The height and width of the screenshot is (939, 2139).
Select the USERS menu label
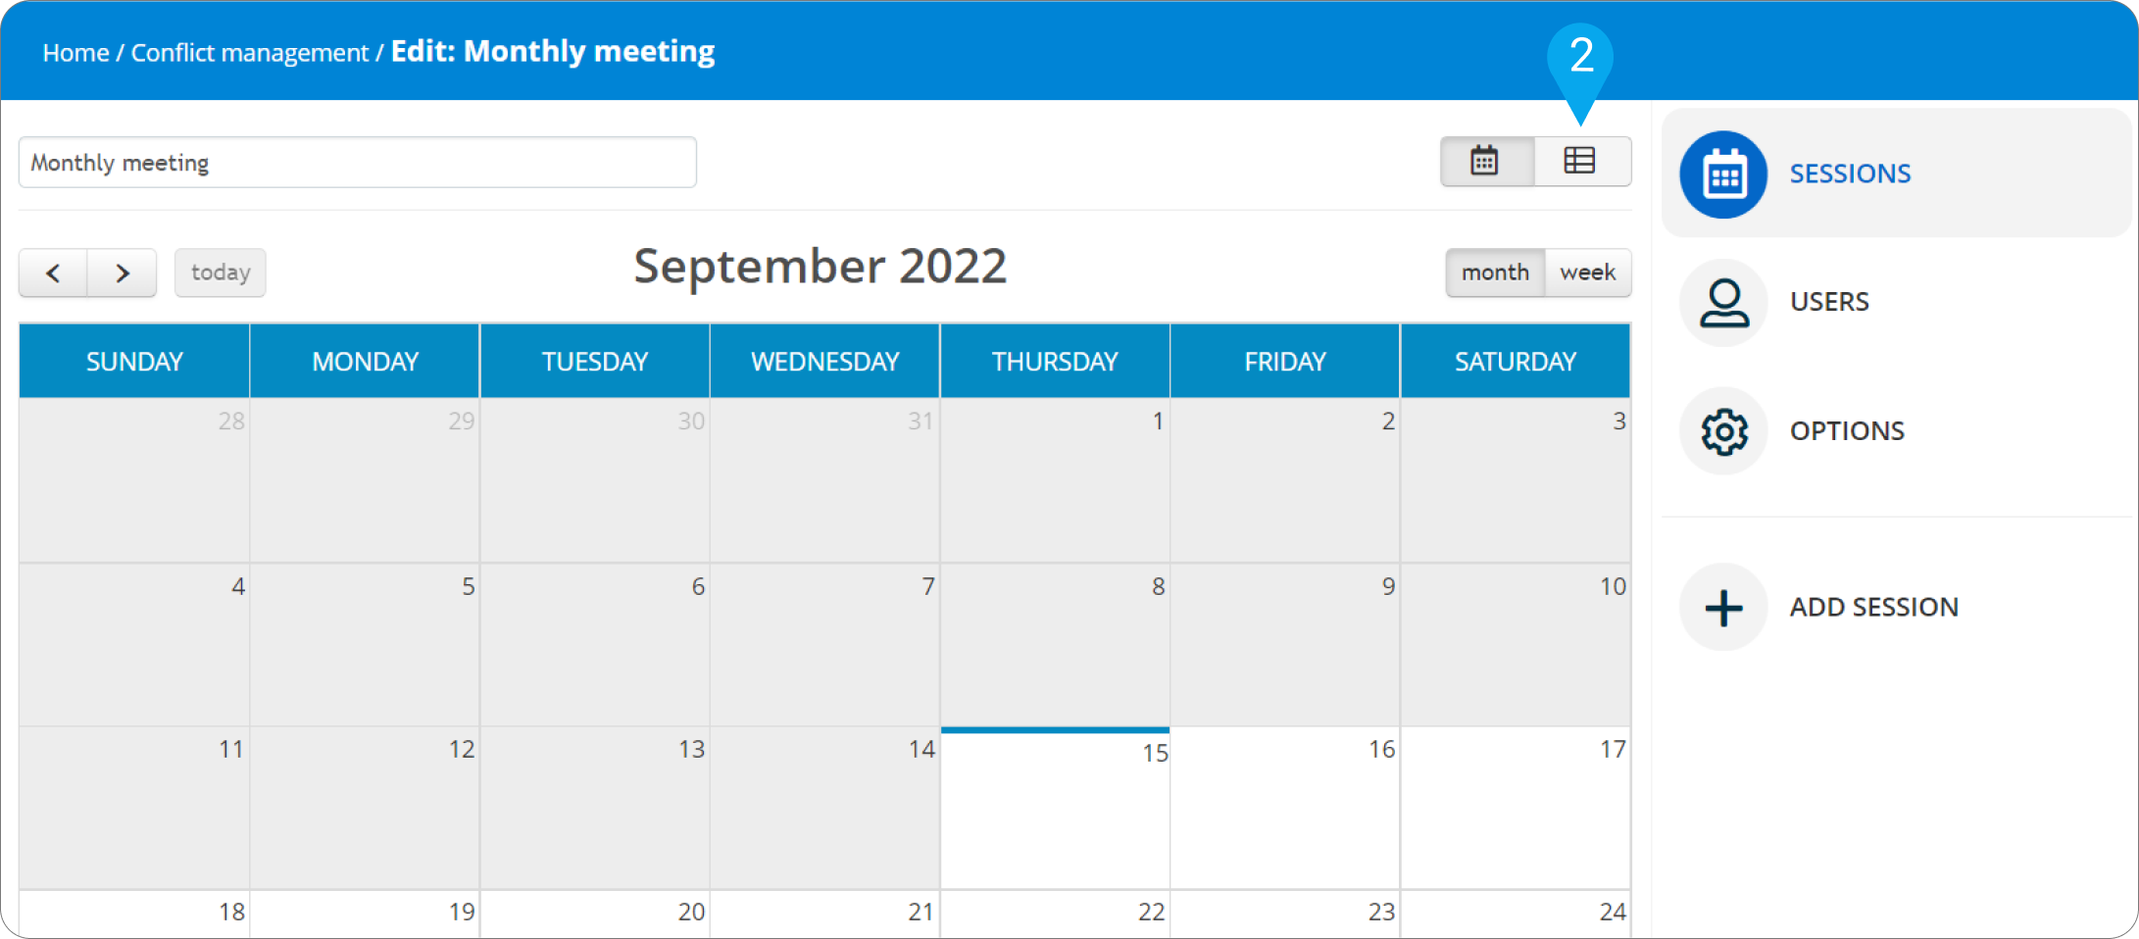coord(1829,302)
